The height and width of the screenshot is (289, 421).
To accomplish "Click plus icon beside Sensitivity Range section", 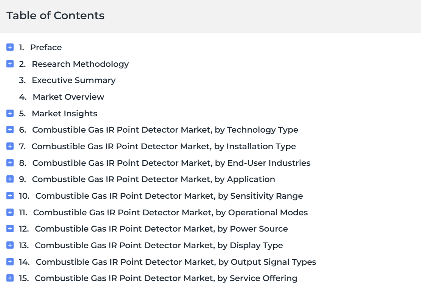I will point(10,196).
